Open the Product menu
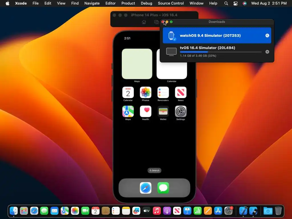The image size is (292, 219). point(128,3)
